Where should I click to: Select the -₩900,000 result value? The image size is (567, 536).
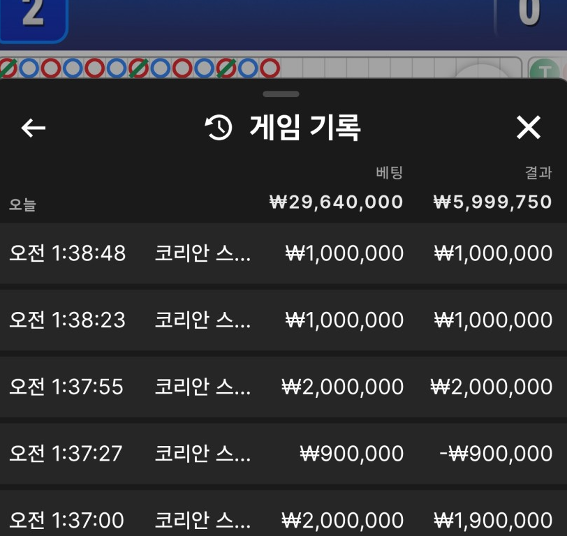coord(496,454)
